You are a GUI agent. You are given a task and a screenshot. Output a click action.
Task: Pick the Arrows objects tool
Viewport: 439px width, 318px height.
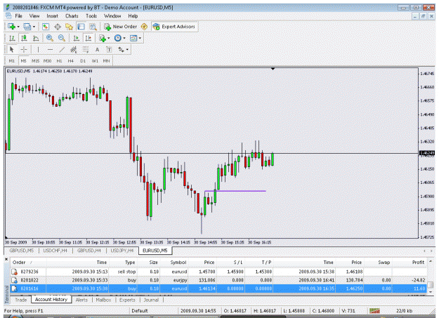(121, 50)
